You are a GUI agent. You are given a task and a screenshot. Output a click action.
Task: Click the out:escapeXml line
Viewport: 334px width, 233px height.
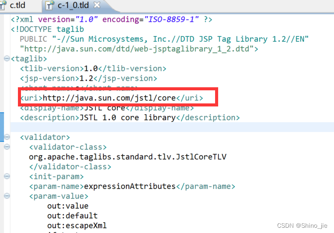pos(77,226)
